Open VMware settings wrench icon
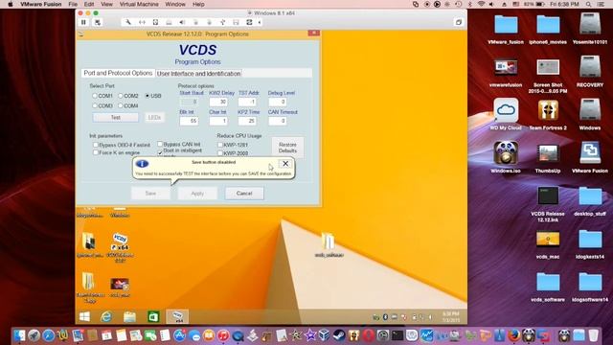The height and width of the screenshot is (345, 613). 127,22
